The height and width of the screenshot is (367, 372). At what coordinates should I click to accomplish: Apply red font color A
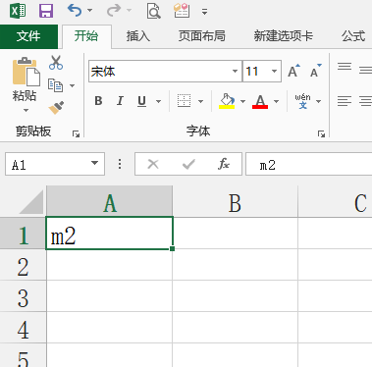coord(260,101)
